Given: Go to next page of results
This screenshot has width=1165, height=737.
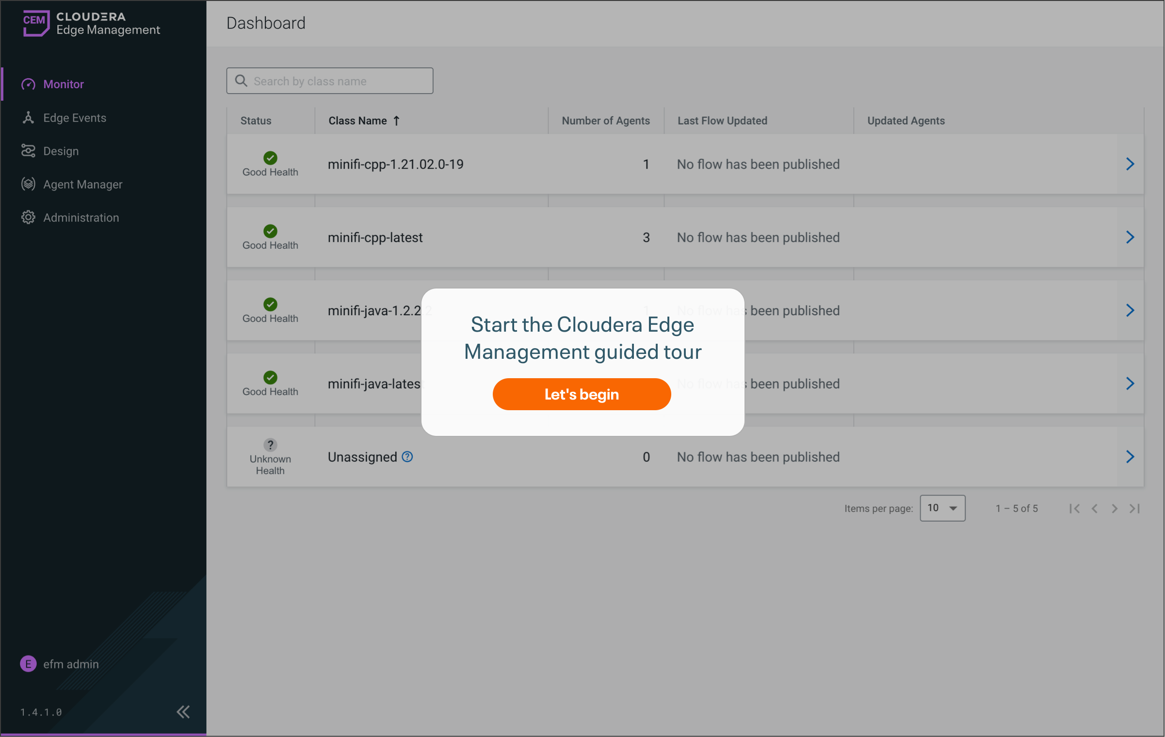Looking at the screenshot, I should [1115, 509].
